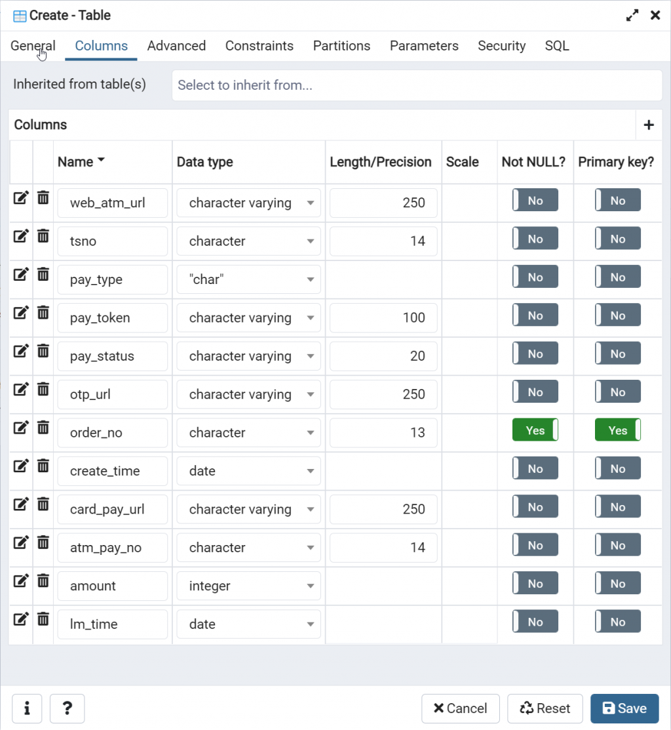
Task: Open data type dropdown for tsno
Action: [249, 241]
